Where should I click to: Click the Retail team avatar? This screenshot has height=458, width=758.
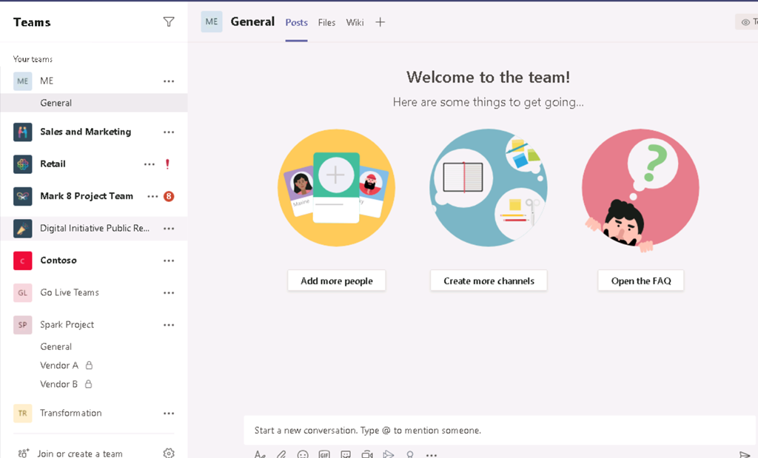(x=23, y=164)
